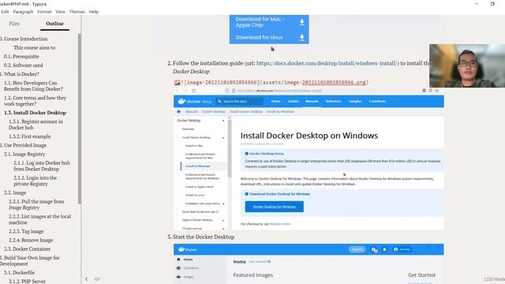Go to 1.3.1. Register account in Docker hub
Screen dimensions: 505x284
pos(36,125)
